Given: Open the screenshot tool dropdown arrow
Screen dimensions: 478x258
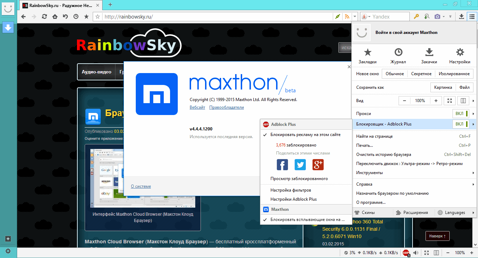Looking at the screenshot, I should click(x=444, y=16).
